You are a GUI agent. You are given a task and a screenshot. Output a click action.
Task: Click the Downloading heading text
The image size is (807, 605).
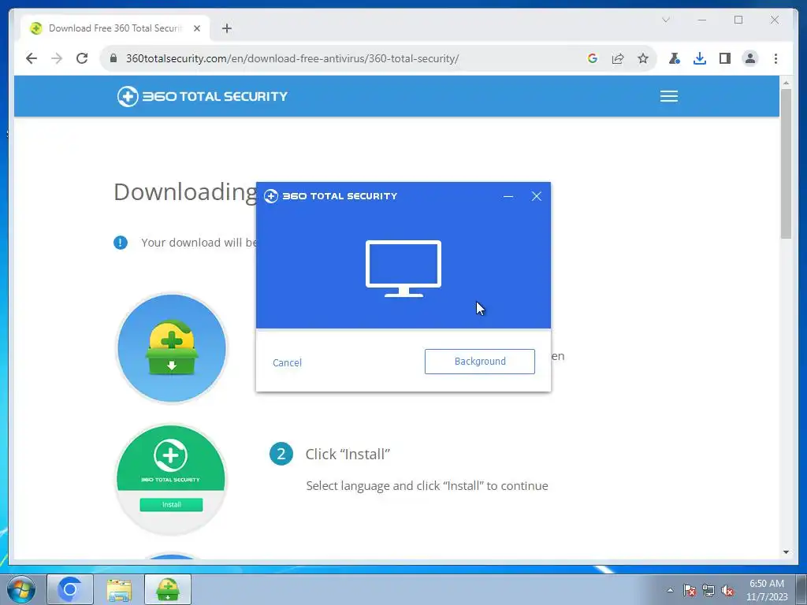tap(185, 192)
